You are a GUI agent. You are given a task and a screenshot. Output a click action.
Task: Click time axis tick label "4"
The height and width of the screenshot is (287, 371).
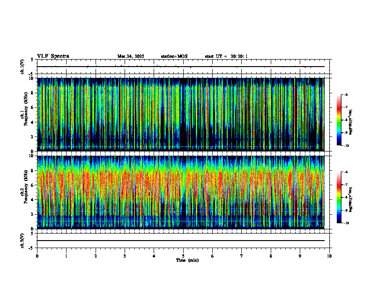point(154,256)
